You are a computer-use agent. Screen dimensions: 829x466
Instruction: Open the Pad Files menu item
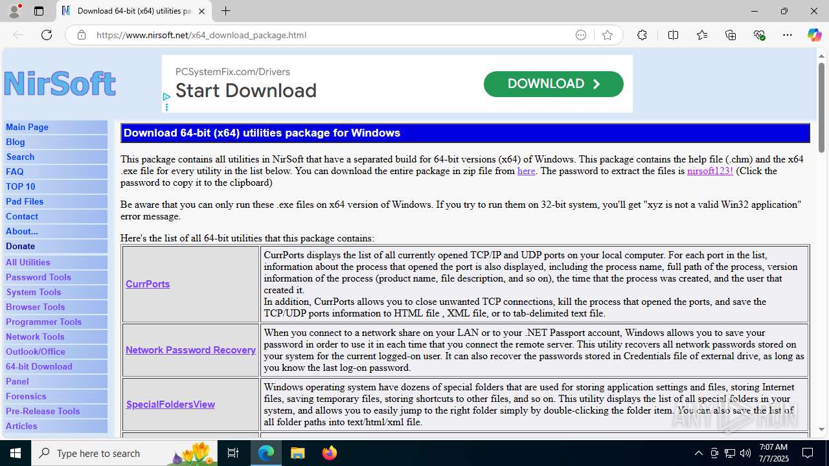(25, 201)
